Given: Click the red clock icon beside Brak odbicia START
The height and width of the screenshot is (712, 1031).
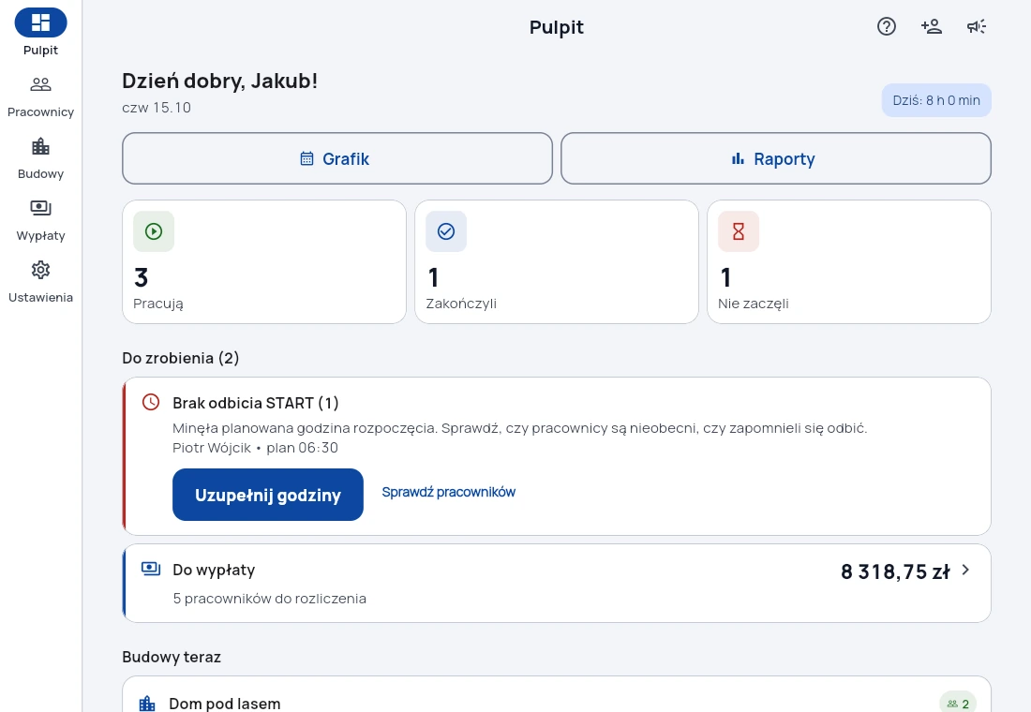Looking at the screenshot, I should click(x=151, y=402).
